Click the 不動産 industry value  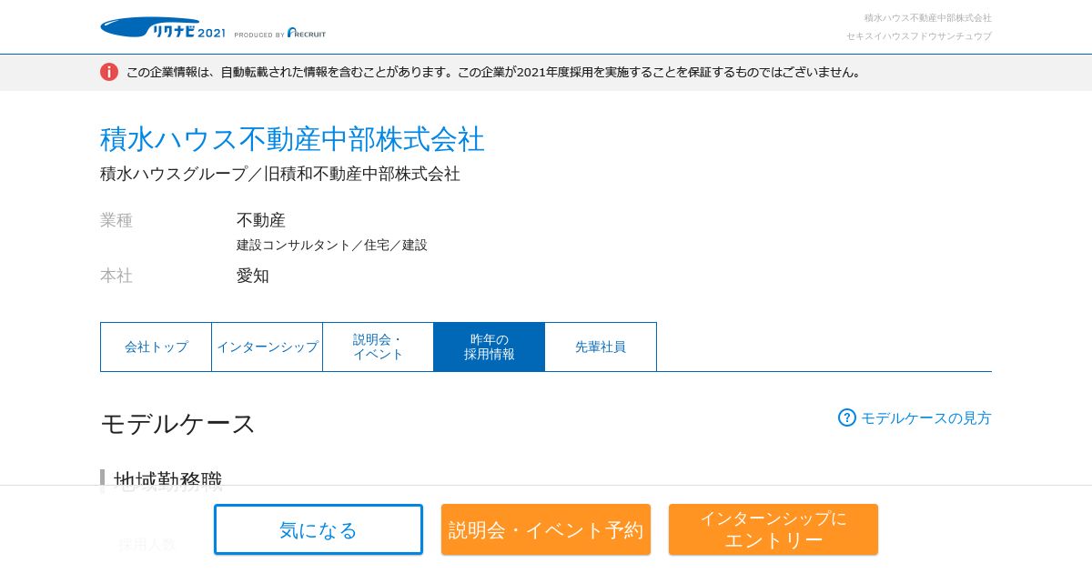pyautogui.click(x=261, y=220)
